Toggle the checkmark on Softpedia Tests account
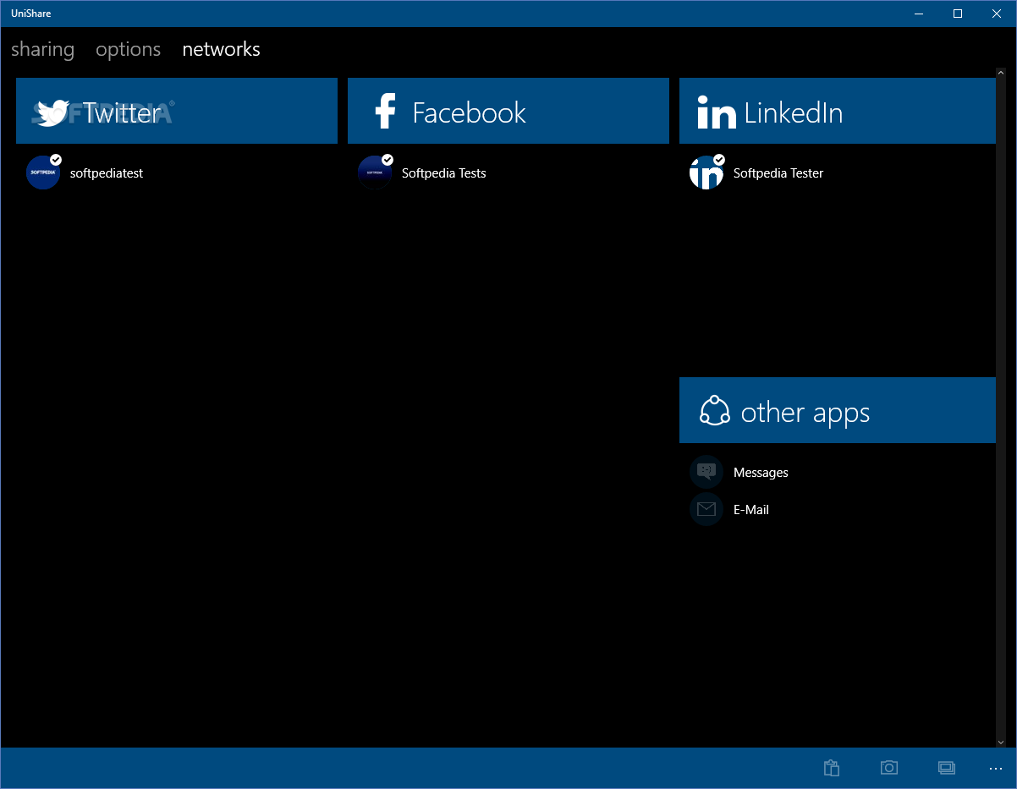1017x789 pixels. tap(388, 159)
